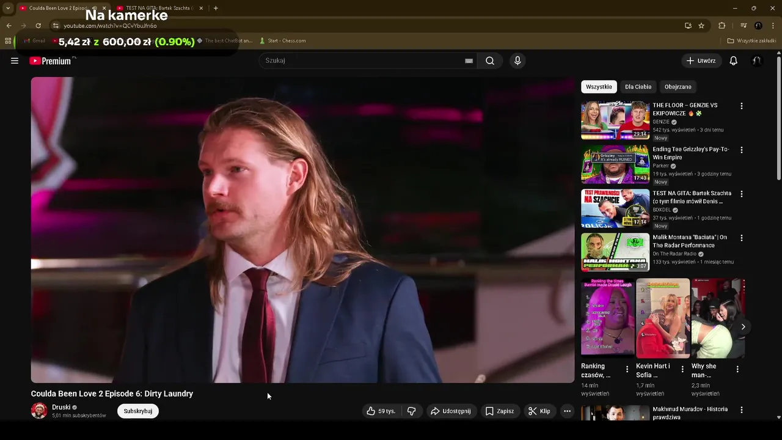This screenshot has width=782, height=440.
Task: Open options for Ranking czasów short
Action: click(627, 369)
